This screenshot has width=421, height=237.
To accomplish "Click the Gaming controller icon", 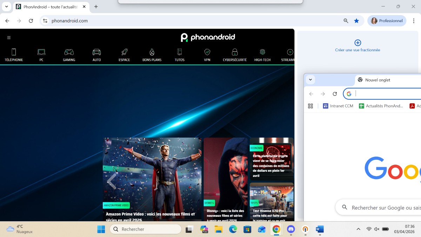I will 69,52.
